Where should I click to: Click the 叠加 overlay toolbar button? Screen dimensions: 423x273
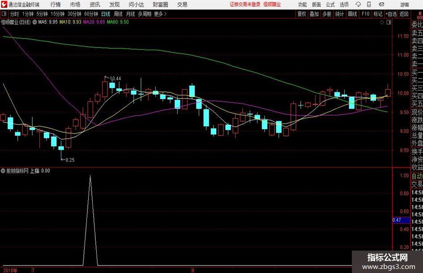(x=314, y=14)
